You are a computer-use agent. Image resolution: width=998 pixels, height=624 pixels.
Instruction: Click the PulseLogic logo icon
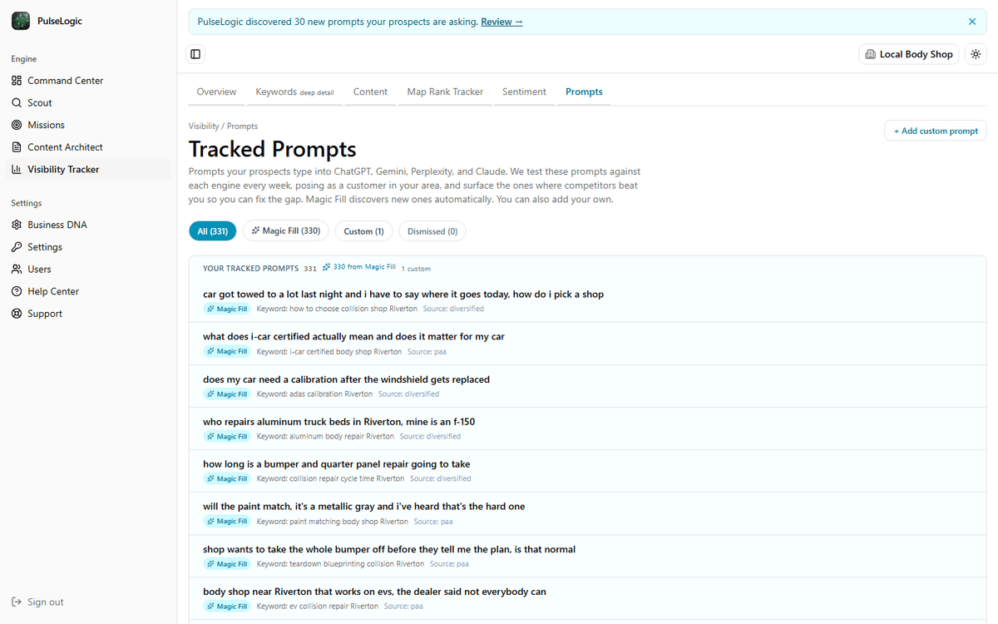[x=21, y=21]
